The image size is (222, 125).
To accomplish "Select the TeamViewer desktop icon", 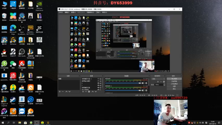I will 22,112.
